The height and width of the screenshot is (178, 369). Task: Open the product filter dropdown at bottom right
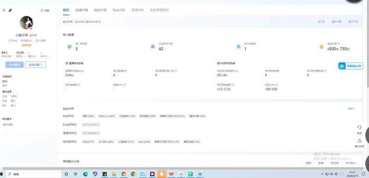pos(351,163)
